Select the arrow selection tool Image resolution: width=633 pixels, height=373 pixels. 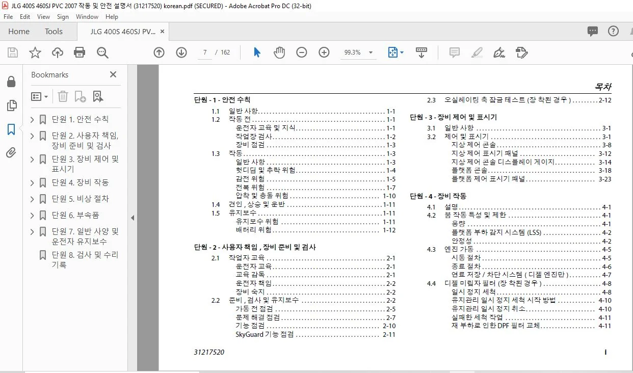click(x=257, y=52)
